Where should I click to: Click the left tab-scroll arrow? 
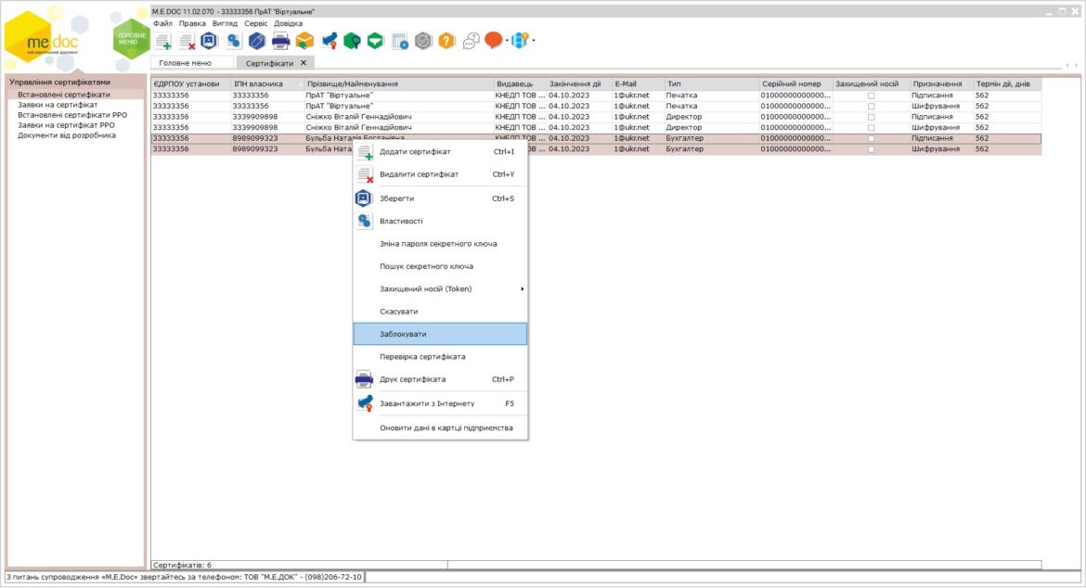click(1067, 65)
